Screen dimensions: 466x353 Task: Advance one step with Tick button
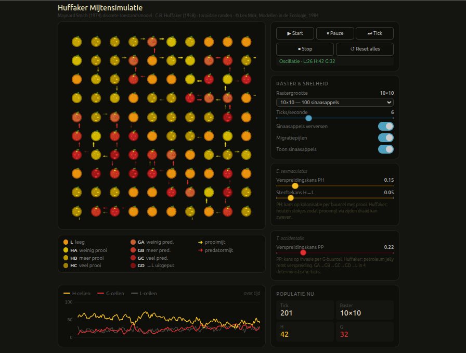(x=374, y=33)
